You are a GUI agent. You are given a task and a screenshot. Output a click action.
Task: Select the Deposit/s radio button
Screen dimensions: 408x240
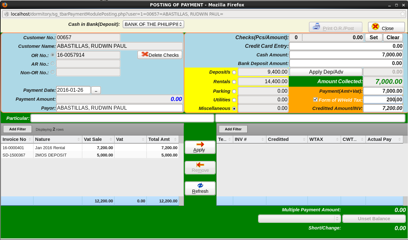234,72
